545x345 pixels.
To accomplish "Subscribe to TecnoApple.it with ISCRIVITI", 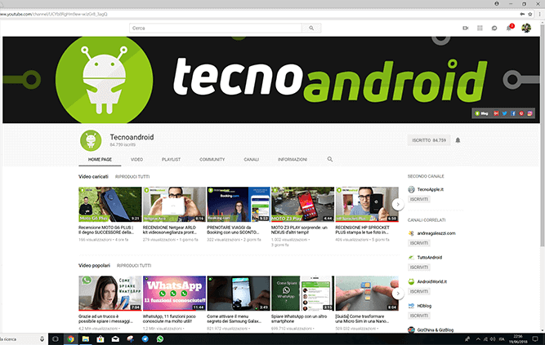I will click(419, 199).
